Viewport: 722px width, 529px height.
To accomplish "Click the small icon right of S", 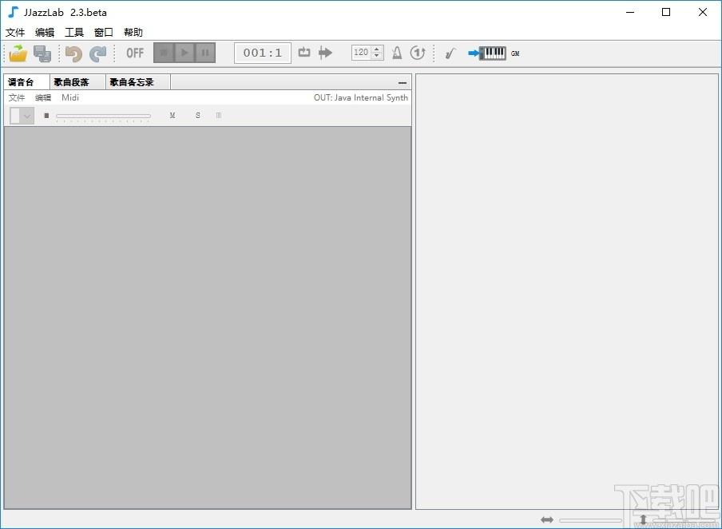I will [219, 116].
